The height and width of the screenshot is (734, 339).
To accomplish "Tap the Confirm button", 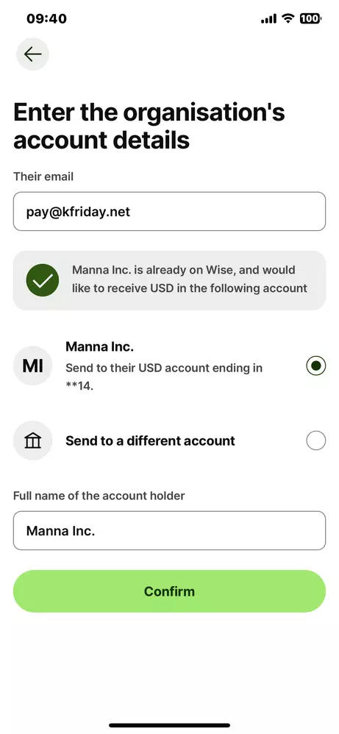I will coord(169,591).
